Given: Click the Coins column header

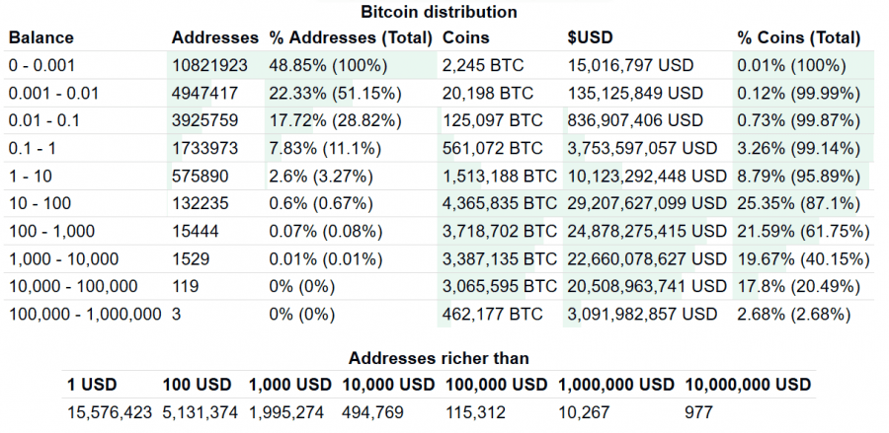Looking at the screenshot, I should tap(466, 37).
